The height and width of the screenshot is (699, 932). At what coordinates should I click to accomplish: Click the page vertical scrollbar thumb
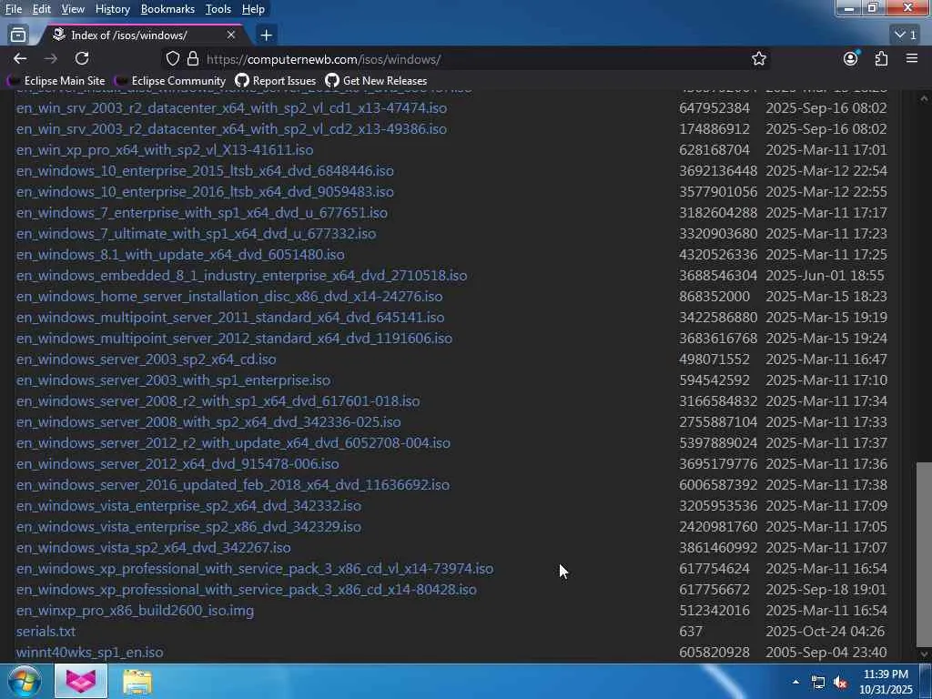[x=924, y=554]
